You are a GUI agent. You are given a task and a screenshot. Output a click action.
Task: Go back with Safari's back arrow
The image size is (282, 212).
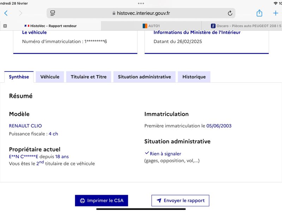(6, 13)
